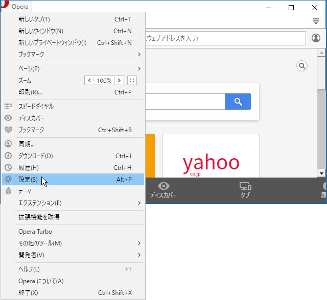Click the history clock icon in menu
The image size is (327, 300).
click(8, 167)
